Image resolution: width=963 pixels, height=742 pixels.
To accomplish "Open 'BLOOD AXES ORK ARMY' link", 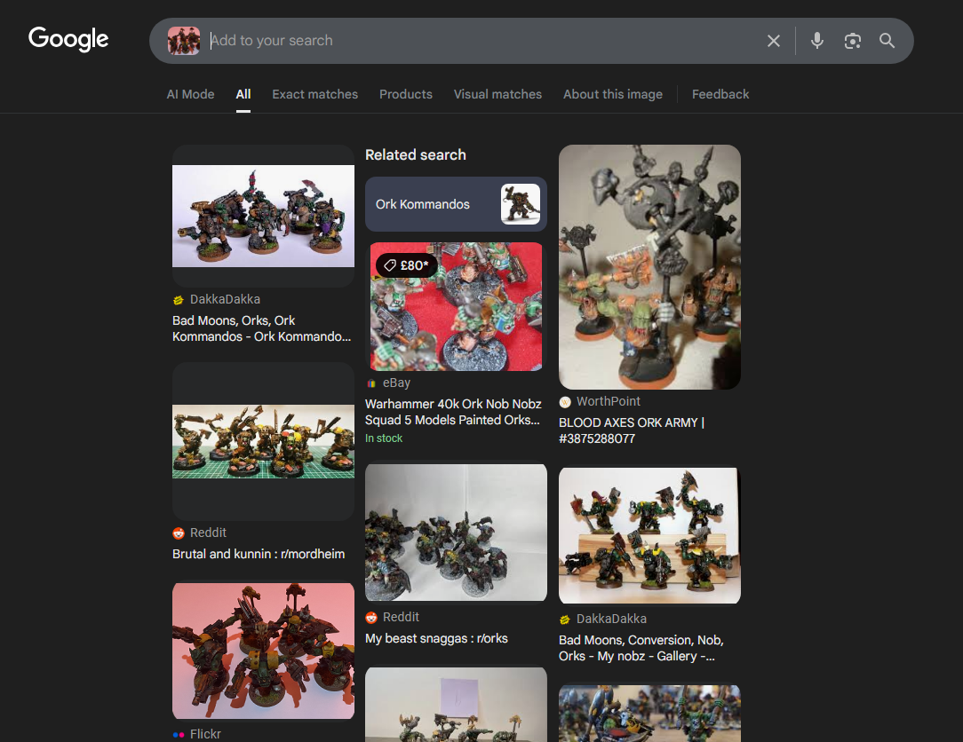I will point(632,430).
